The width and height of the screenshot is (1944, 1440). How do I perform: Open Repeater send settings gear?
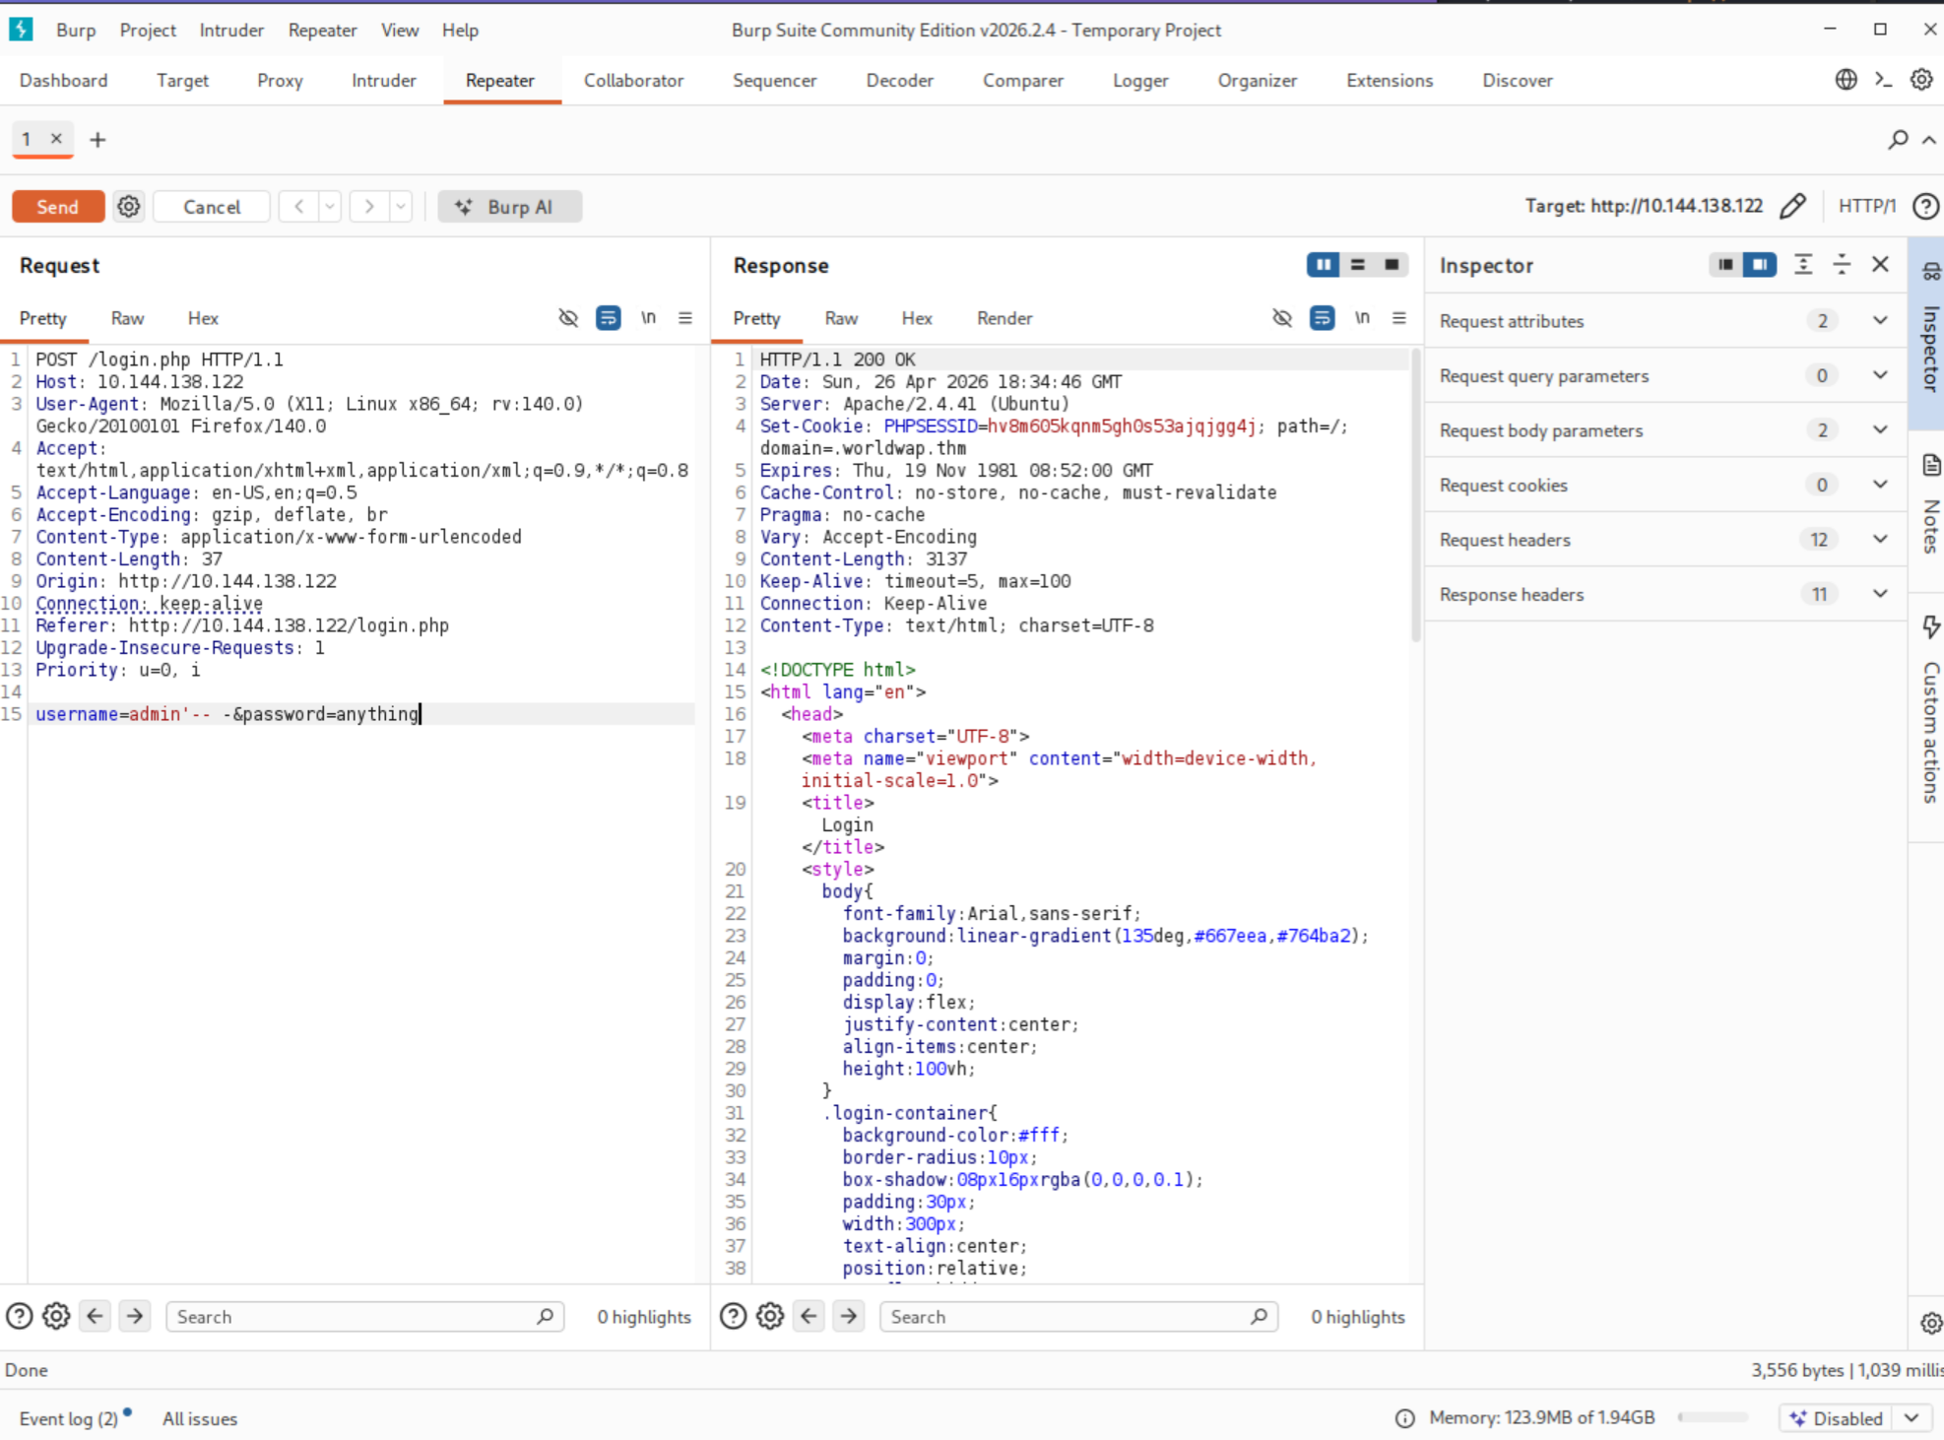pyautogui.click(x=129, y=207)
